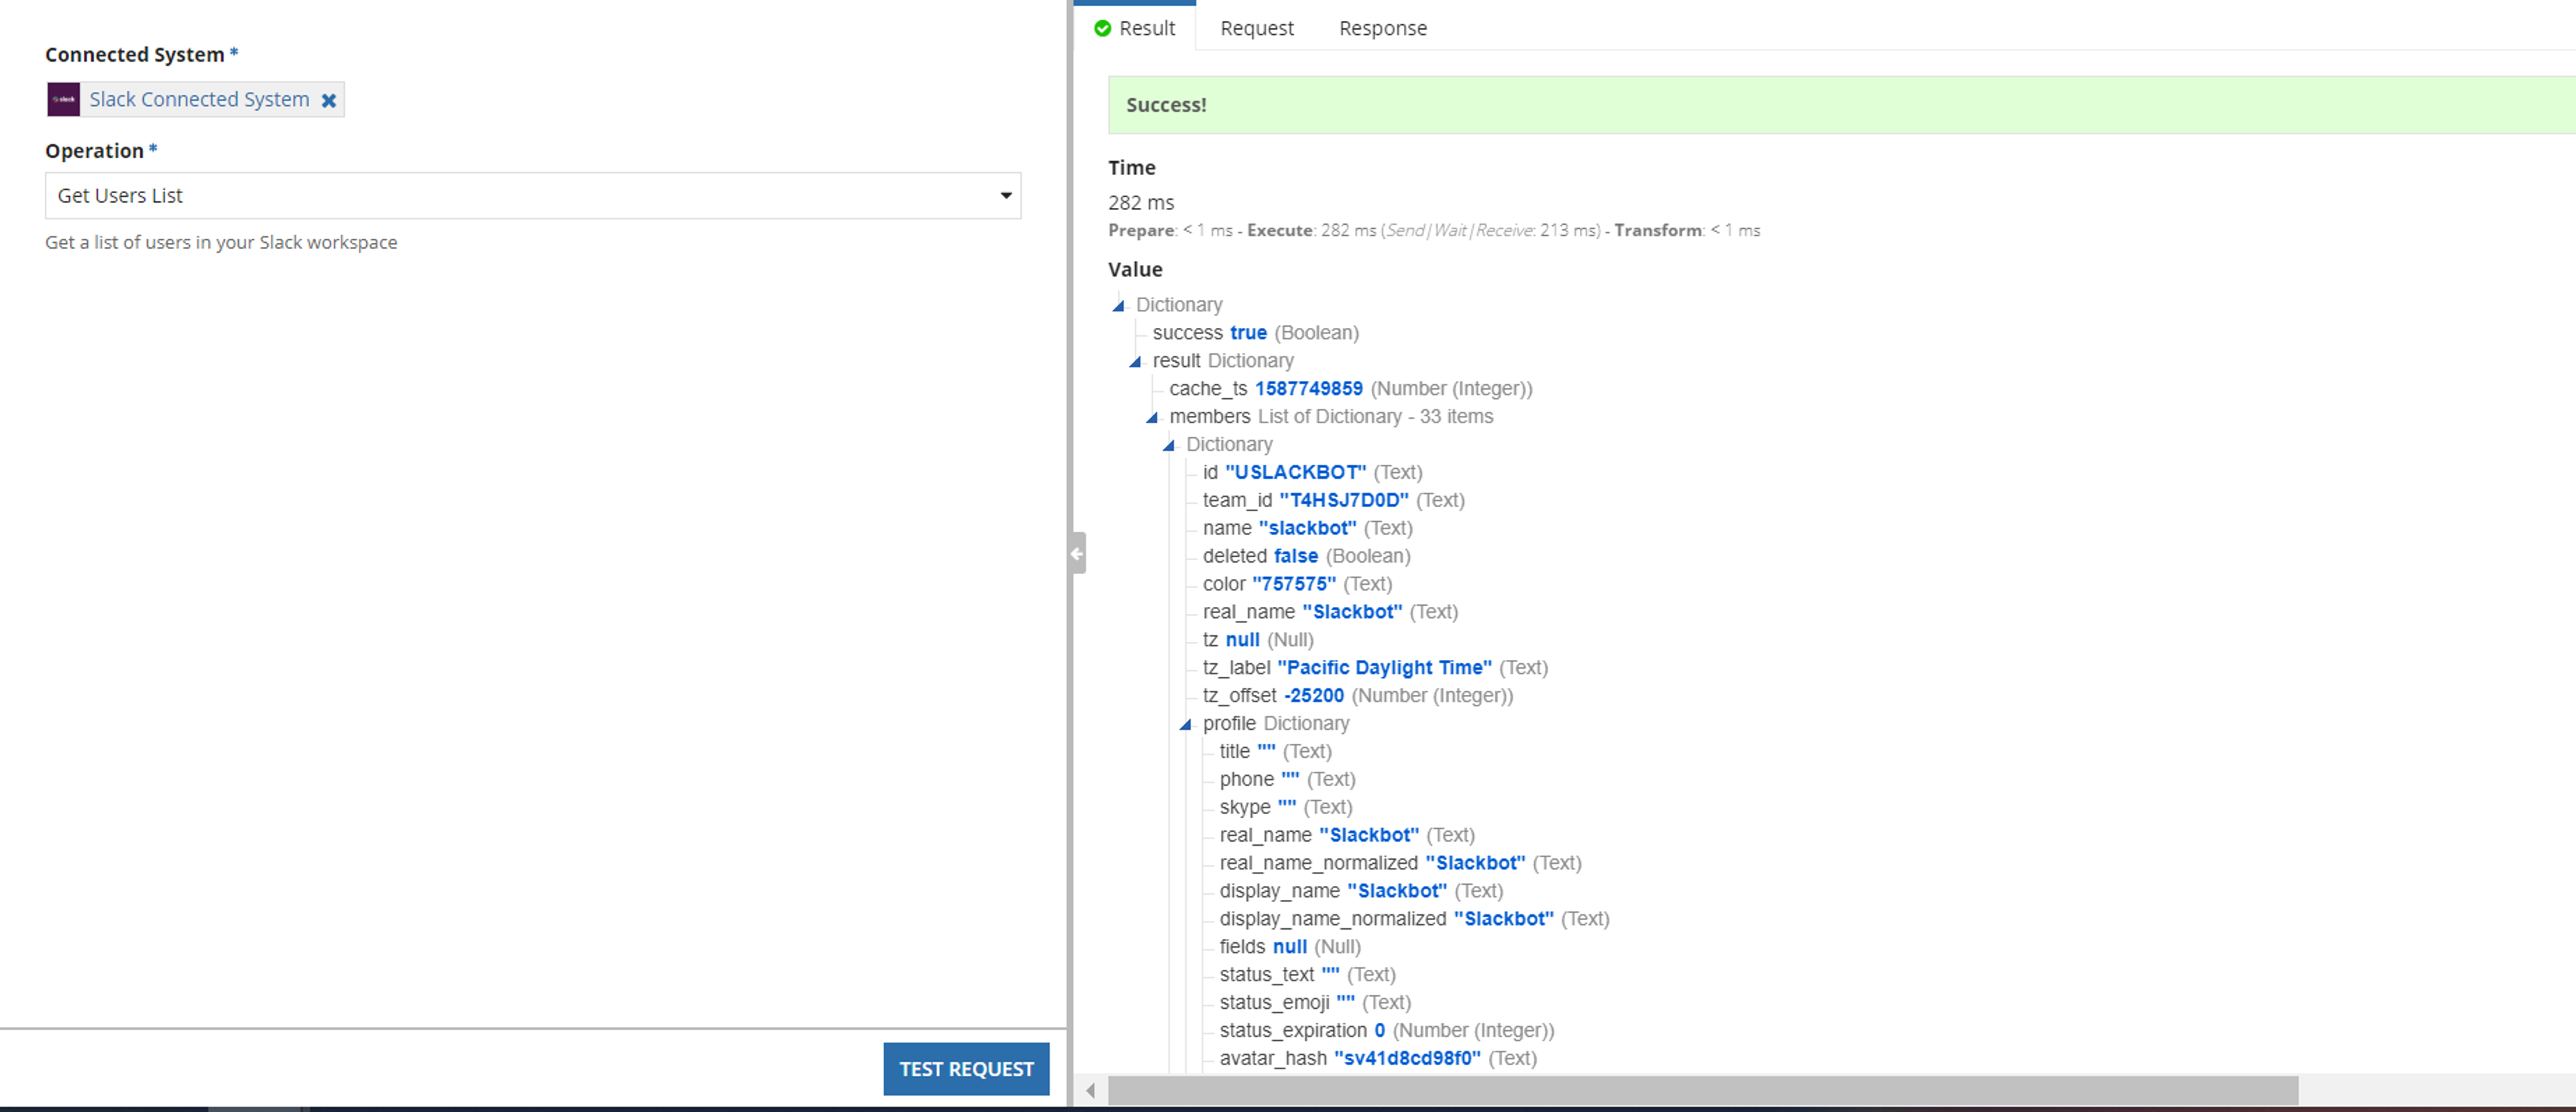Image resolution: width=2576 pixels, height=1112 pixels.
Task: Collapse the first member Dictionary node
Action: pos(1168,445)
